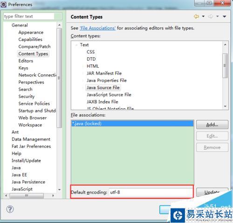Select the HTML content type

click(93, 66)
